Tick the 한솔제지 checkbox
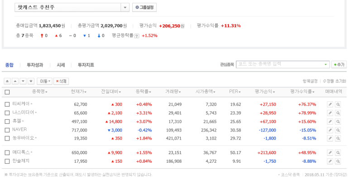350x179 pixels. coord(7,161)
